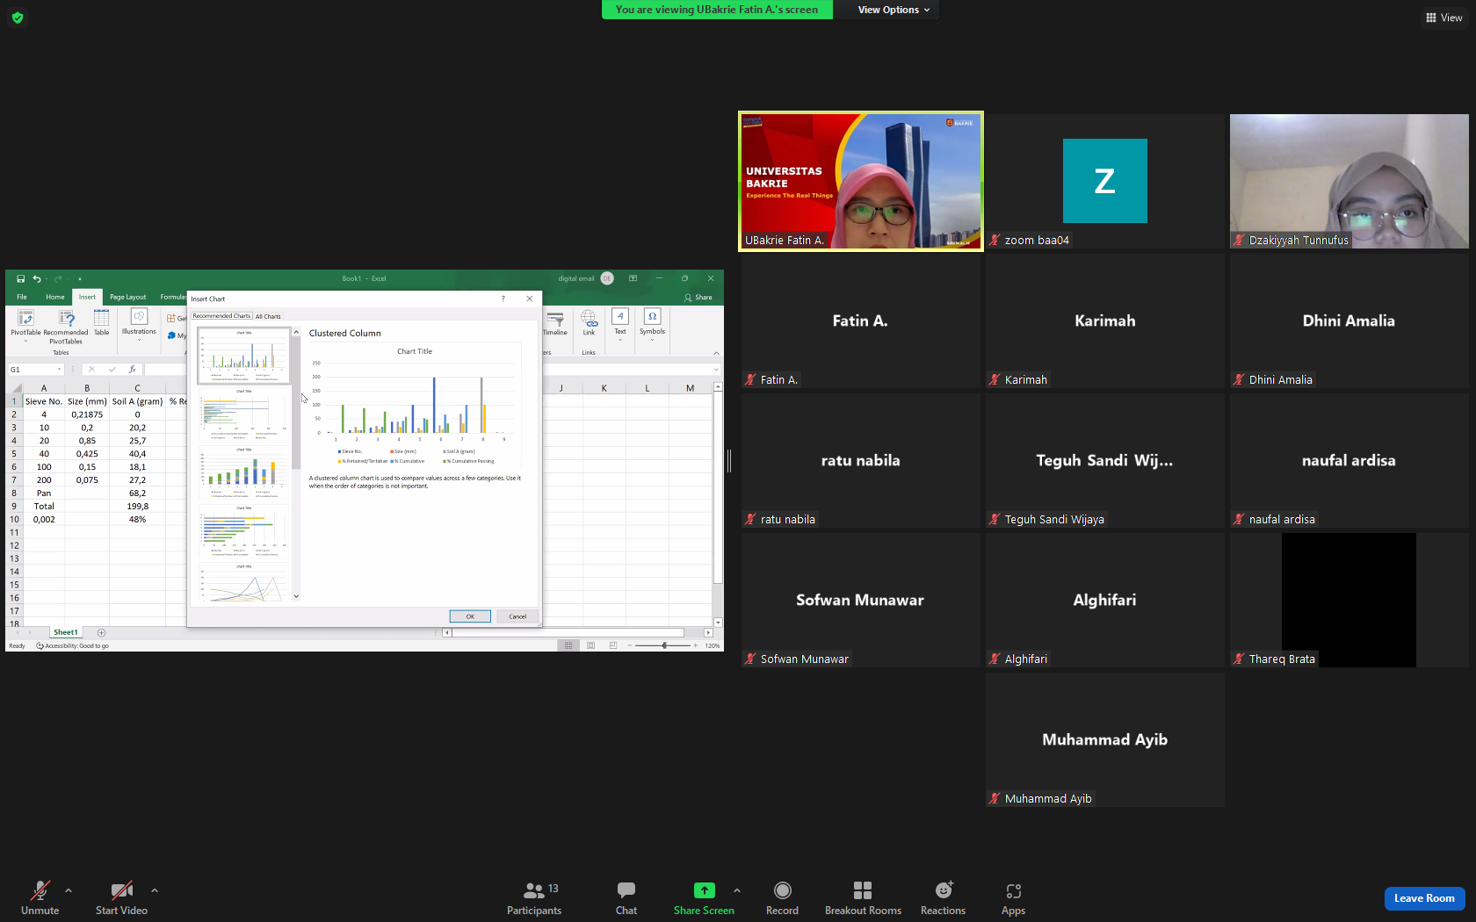1476x922 pixels.
Task: Click the Save icon in Excel title bar
Action: [x=20, y=278]
